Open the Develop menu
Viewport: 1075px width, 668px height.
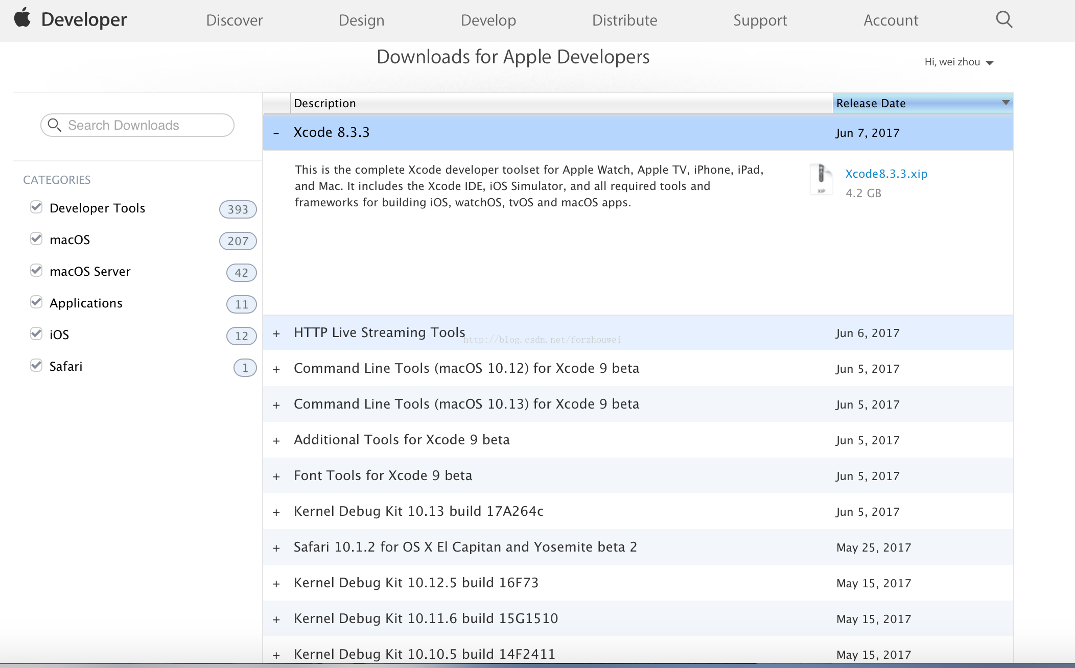pyautogui.click(x=488, y=20)
